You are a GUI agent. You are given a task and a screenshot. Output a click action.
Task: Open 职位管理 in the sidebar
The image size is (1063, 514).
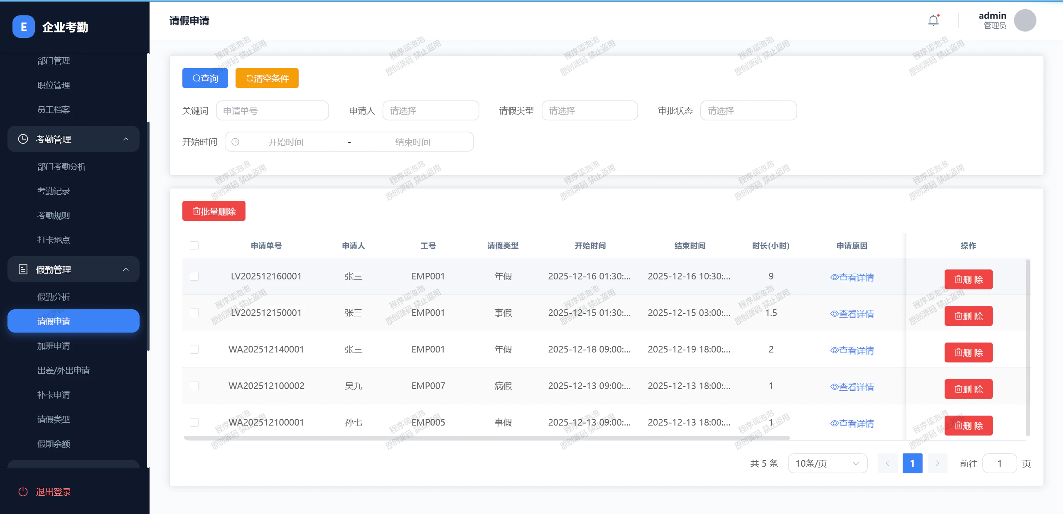[x=54, y=86]
